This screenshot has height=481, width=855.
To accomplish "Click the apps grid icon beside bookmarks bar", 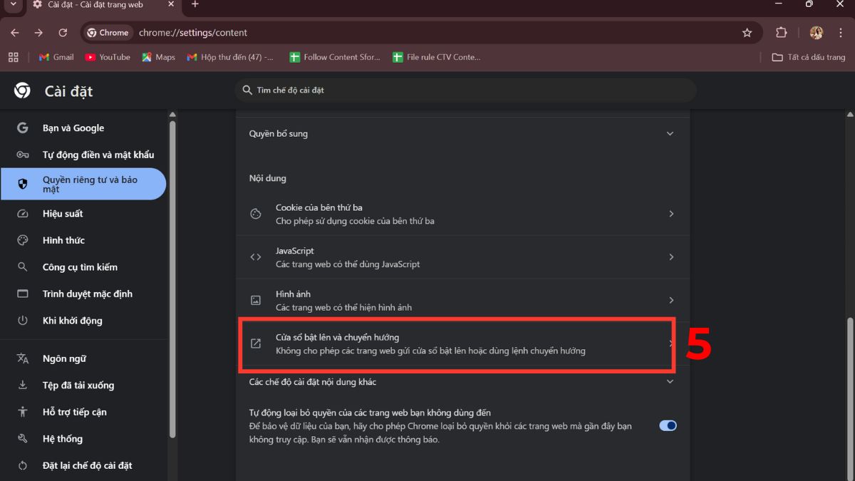I will (13, 57).
